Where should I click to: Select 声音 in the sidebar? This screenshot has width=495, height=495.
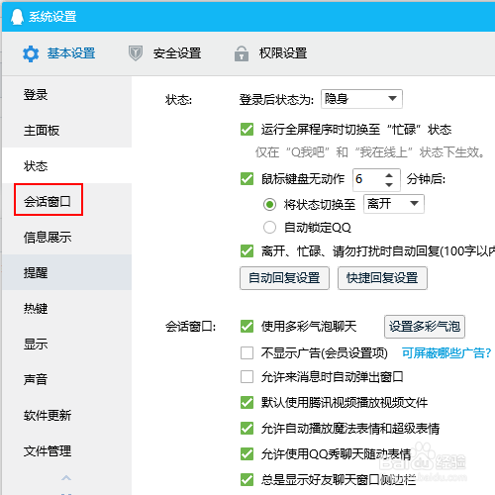(x=67, y=379)
